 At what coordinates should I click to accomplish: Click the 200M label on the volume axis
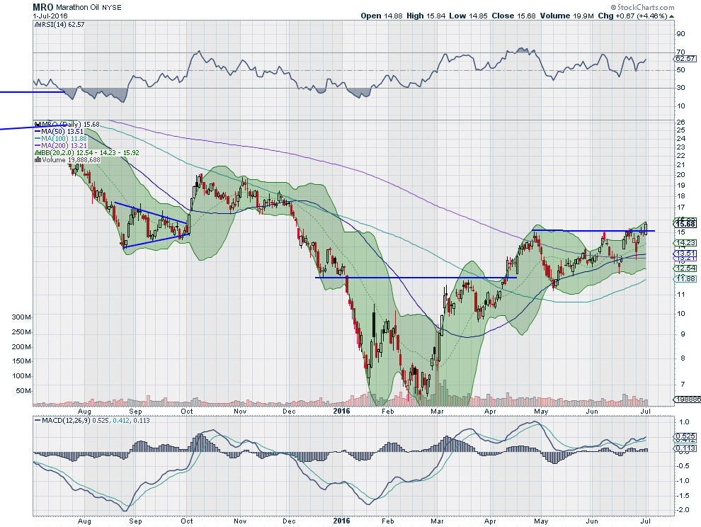tap(21, 346)
